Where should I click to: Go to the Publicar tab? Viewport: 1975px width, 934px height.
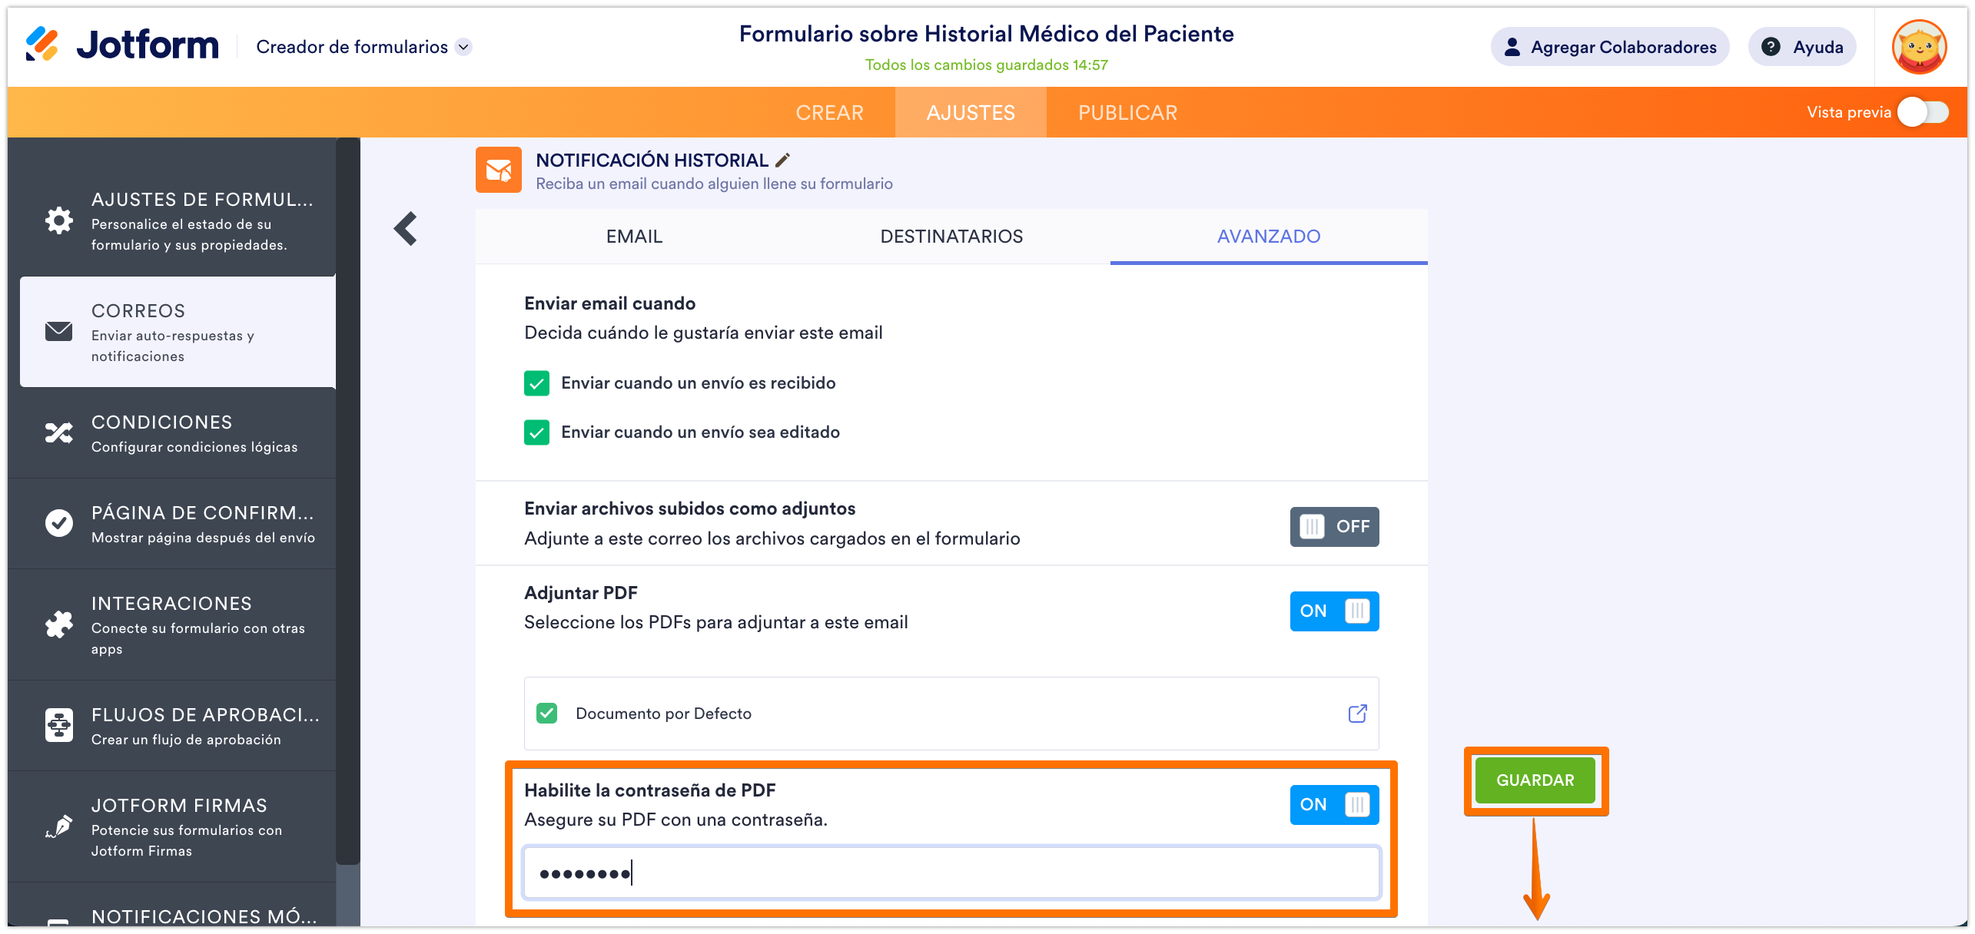point(1127,113)
